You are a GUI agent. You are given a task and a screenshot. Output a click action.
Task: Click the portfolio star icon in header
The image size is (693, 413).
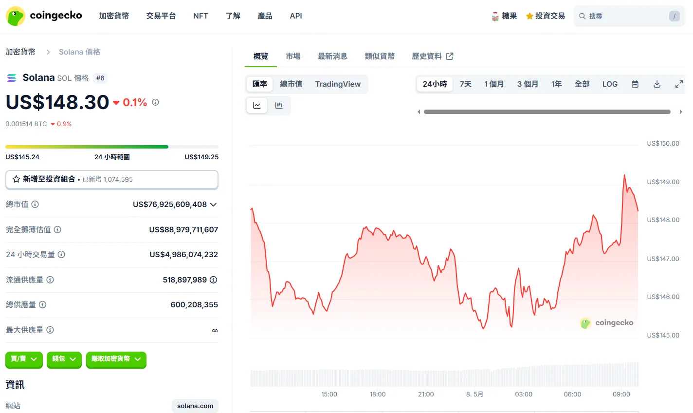529,16
